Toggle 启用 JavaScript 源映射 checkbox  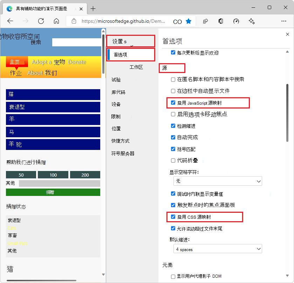pyautogui.click(x=173, y=103)
